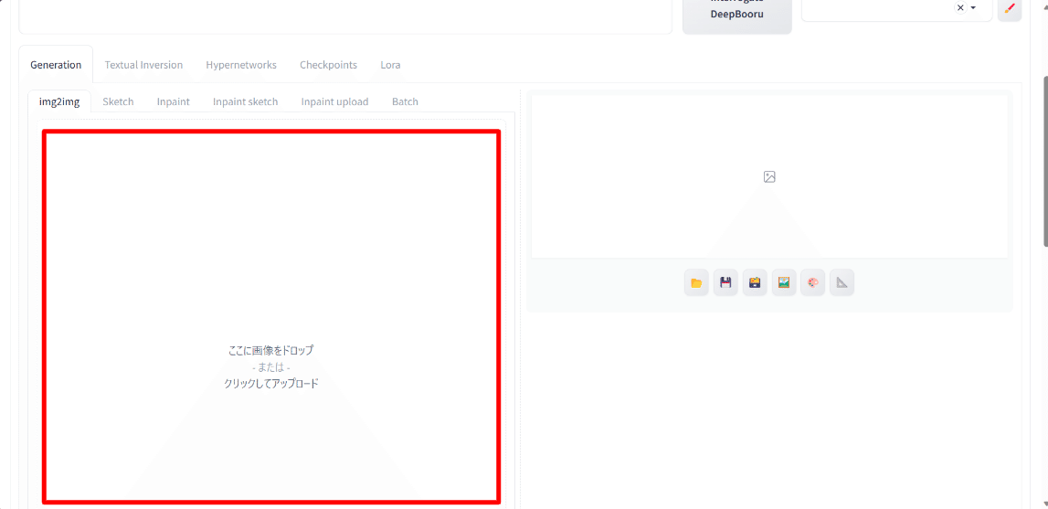Image resolution: width=1048 pixels, height=509 pixels.
Task: Open the Hypernetworks tab
Action: [241, 65]
